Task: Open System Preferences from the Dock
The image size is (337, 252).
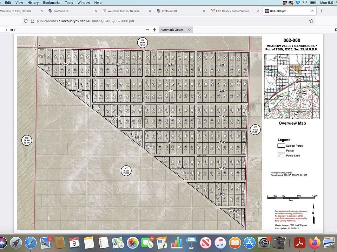Action: tap(264, 243)
